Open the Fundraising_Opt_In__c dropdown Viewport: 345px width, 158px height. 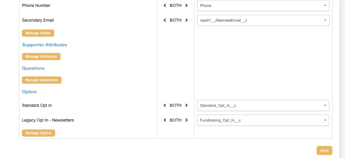(x=263, y=120)
